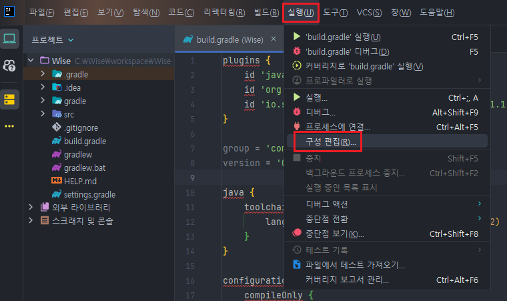
Task: Expand the gradle folder
Action: point(42,100)
